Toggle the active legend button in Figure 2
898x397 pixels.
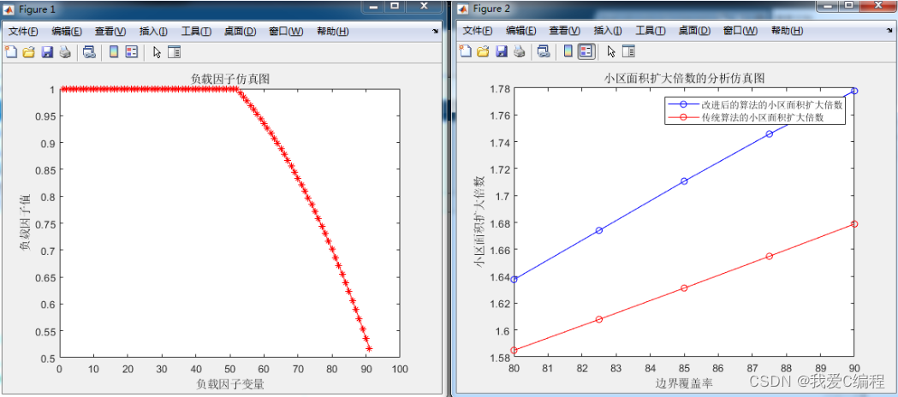point(586,51)
